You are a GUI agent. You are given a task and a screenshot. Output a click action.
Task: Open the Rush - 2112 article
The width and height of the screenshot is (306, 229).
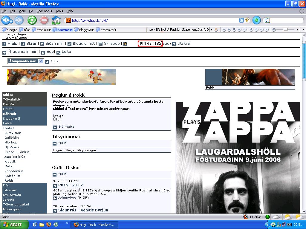(x=70, y=185)
